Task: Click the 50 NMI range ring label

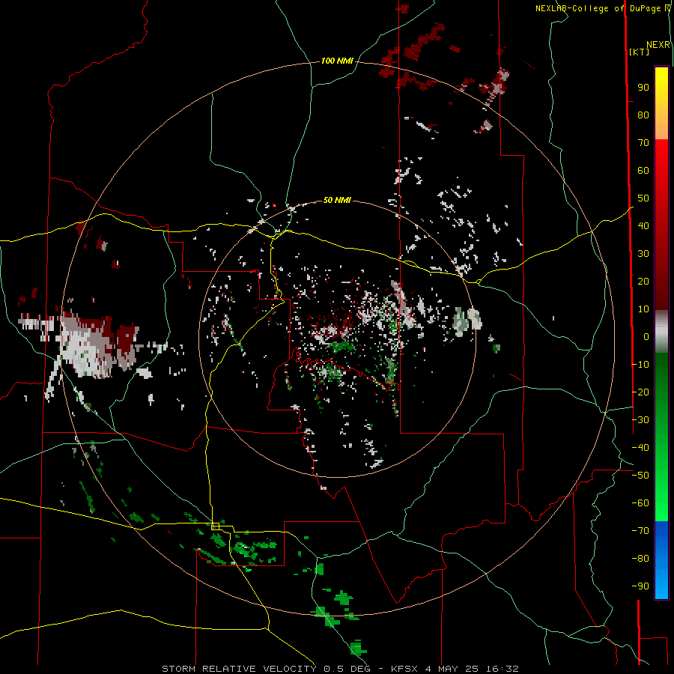Action: pyautogui.click(x=337, y=200)
